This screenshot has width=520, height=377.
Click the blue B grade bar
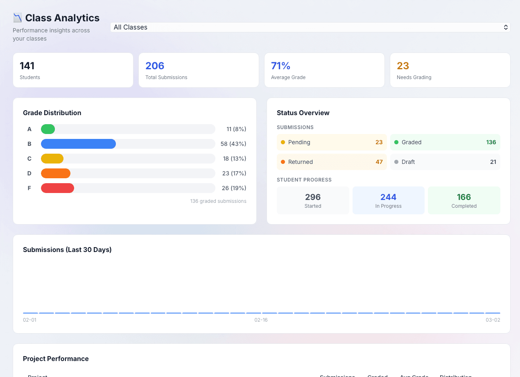point(78,144)
